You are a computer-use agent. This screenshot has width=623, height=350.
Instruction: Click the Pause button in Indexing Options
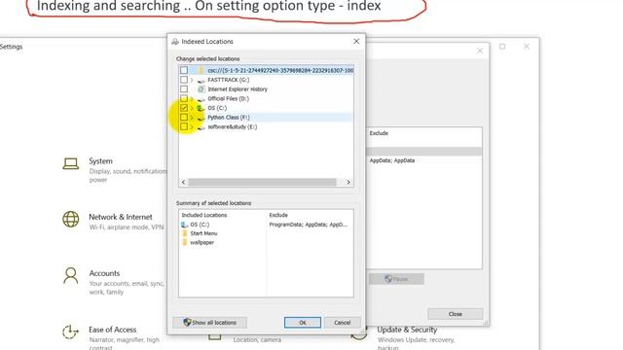pos(396,279)
